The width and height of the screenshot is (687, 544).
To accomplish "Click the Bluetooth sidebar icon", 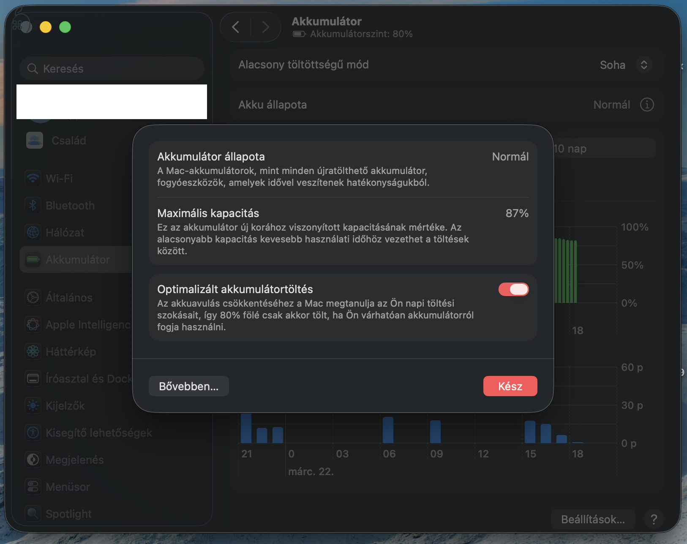I will coord(33,205).
